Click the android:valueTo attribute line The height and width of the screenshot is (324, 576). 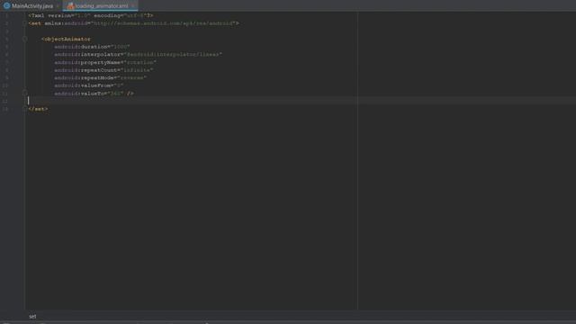click(x=94, y=94)
